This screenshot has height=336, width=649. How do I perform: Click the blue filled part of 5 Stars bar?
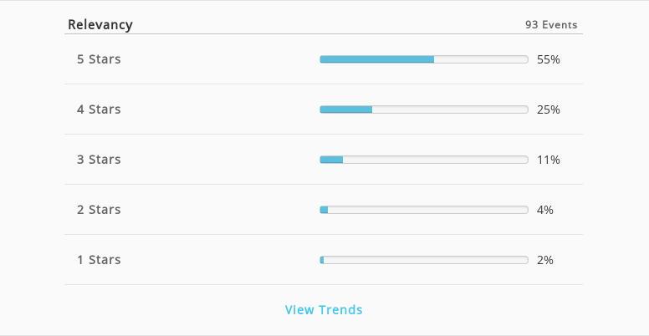(377, 59)
